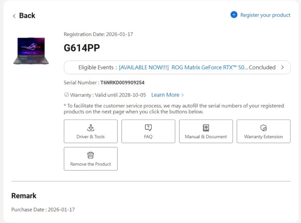
Task: Click the G614PP product title
Action: pos(82,48)
